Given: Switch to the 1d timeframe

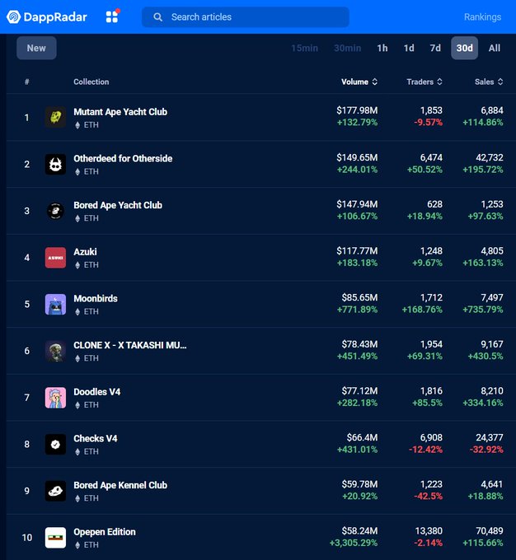Looking at the screenshot, I should [409, 48].
